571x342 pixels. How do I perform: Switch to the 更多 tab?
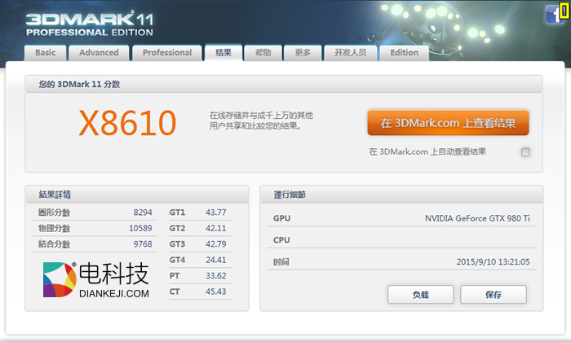(303, 53)
